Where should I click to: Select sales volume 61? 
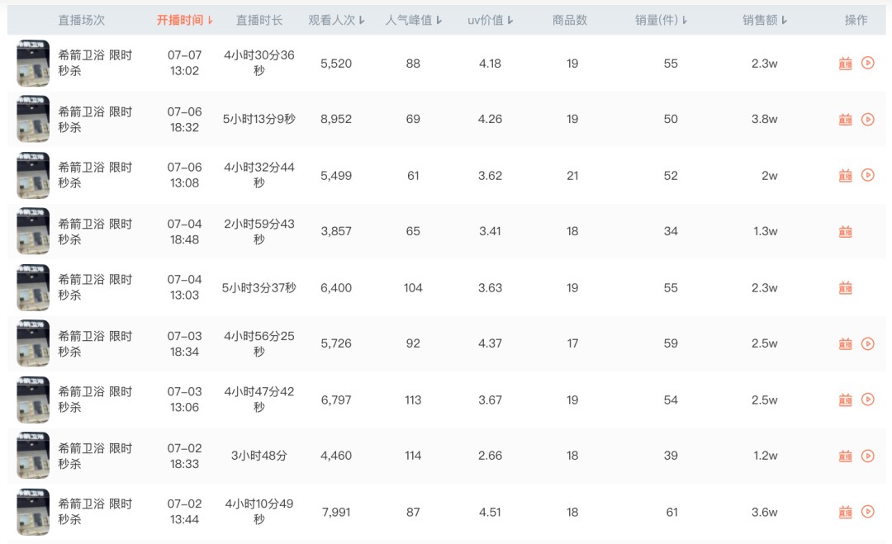pyautogui.click(x=671, y=512)
